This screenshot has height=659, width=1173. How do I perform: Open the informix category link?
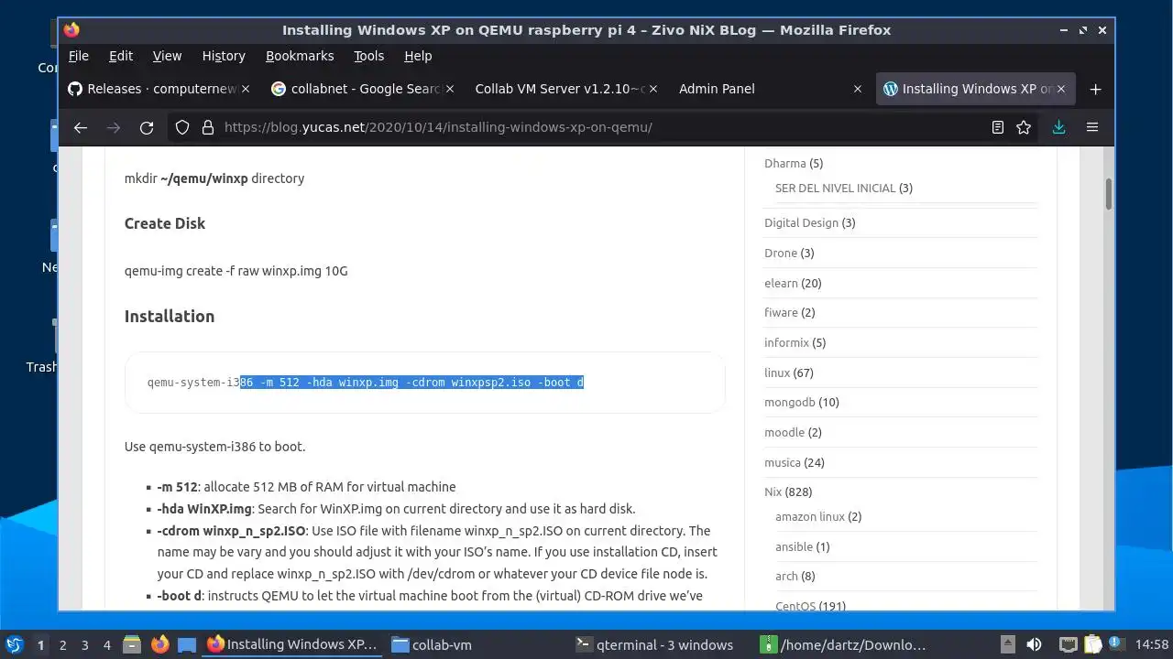pos(786,342)
